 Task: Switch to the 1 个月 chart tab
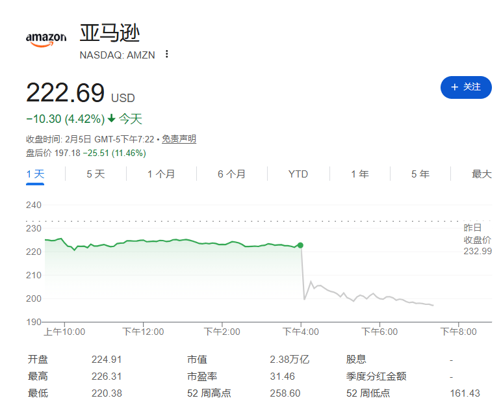pyautogui.click(x=161, y=174)
